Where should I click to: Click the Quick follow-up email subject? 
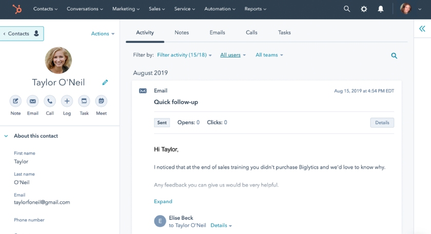176,102
